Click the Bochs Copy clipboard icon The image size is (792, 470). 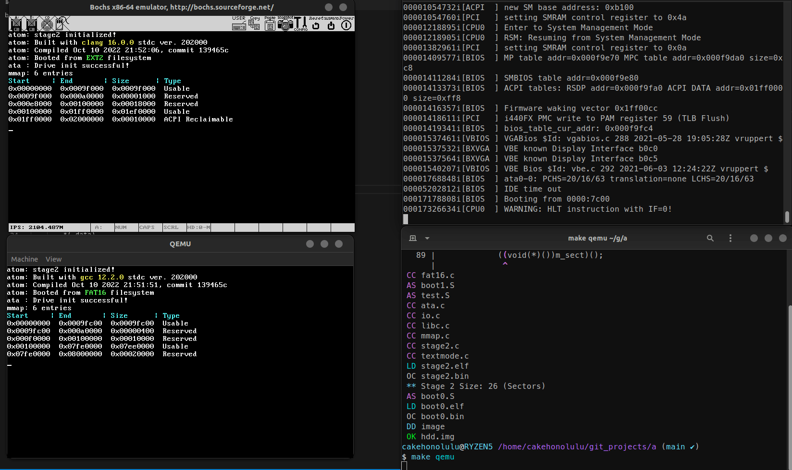tap(254, 23)
